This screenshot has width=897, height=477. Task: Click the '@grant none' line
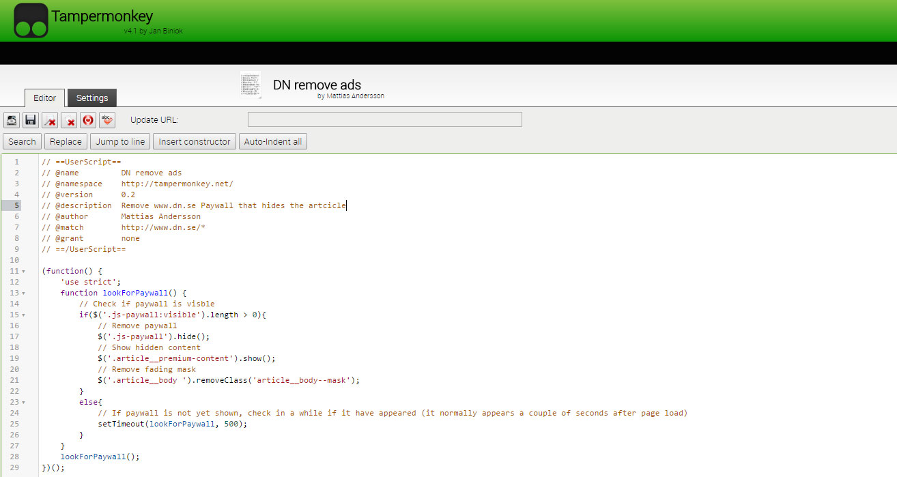pyautogui.click(x=91, y=238)
